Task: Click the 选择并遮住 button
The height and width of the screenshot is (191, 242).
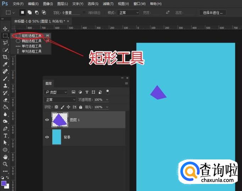Action: point(213,12)
